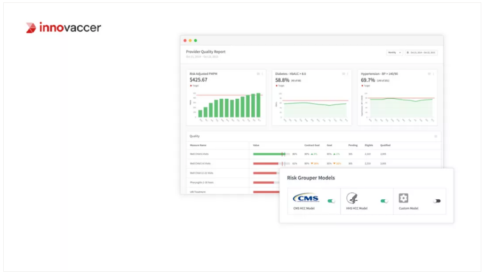Enable the Custom Model toggle
486x275 pixels.
(437, 201)
